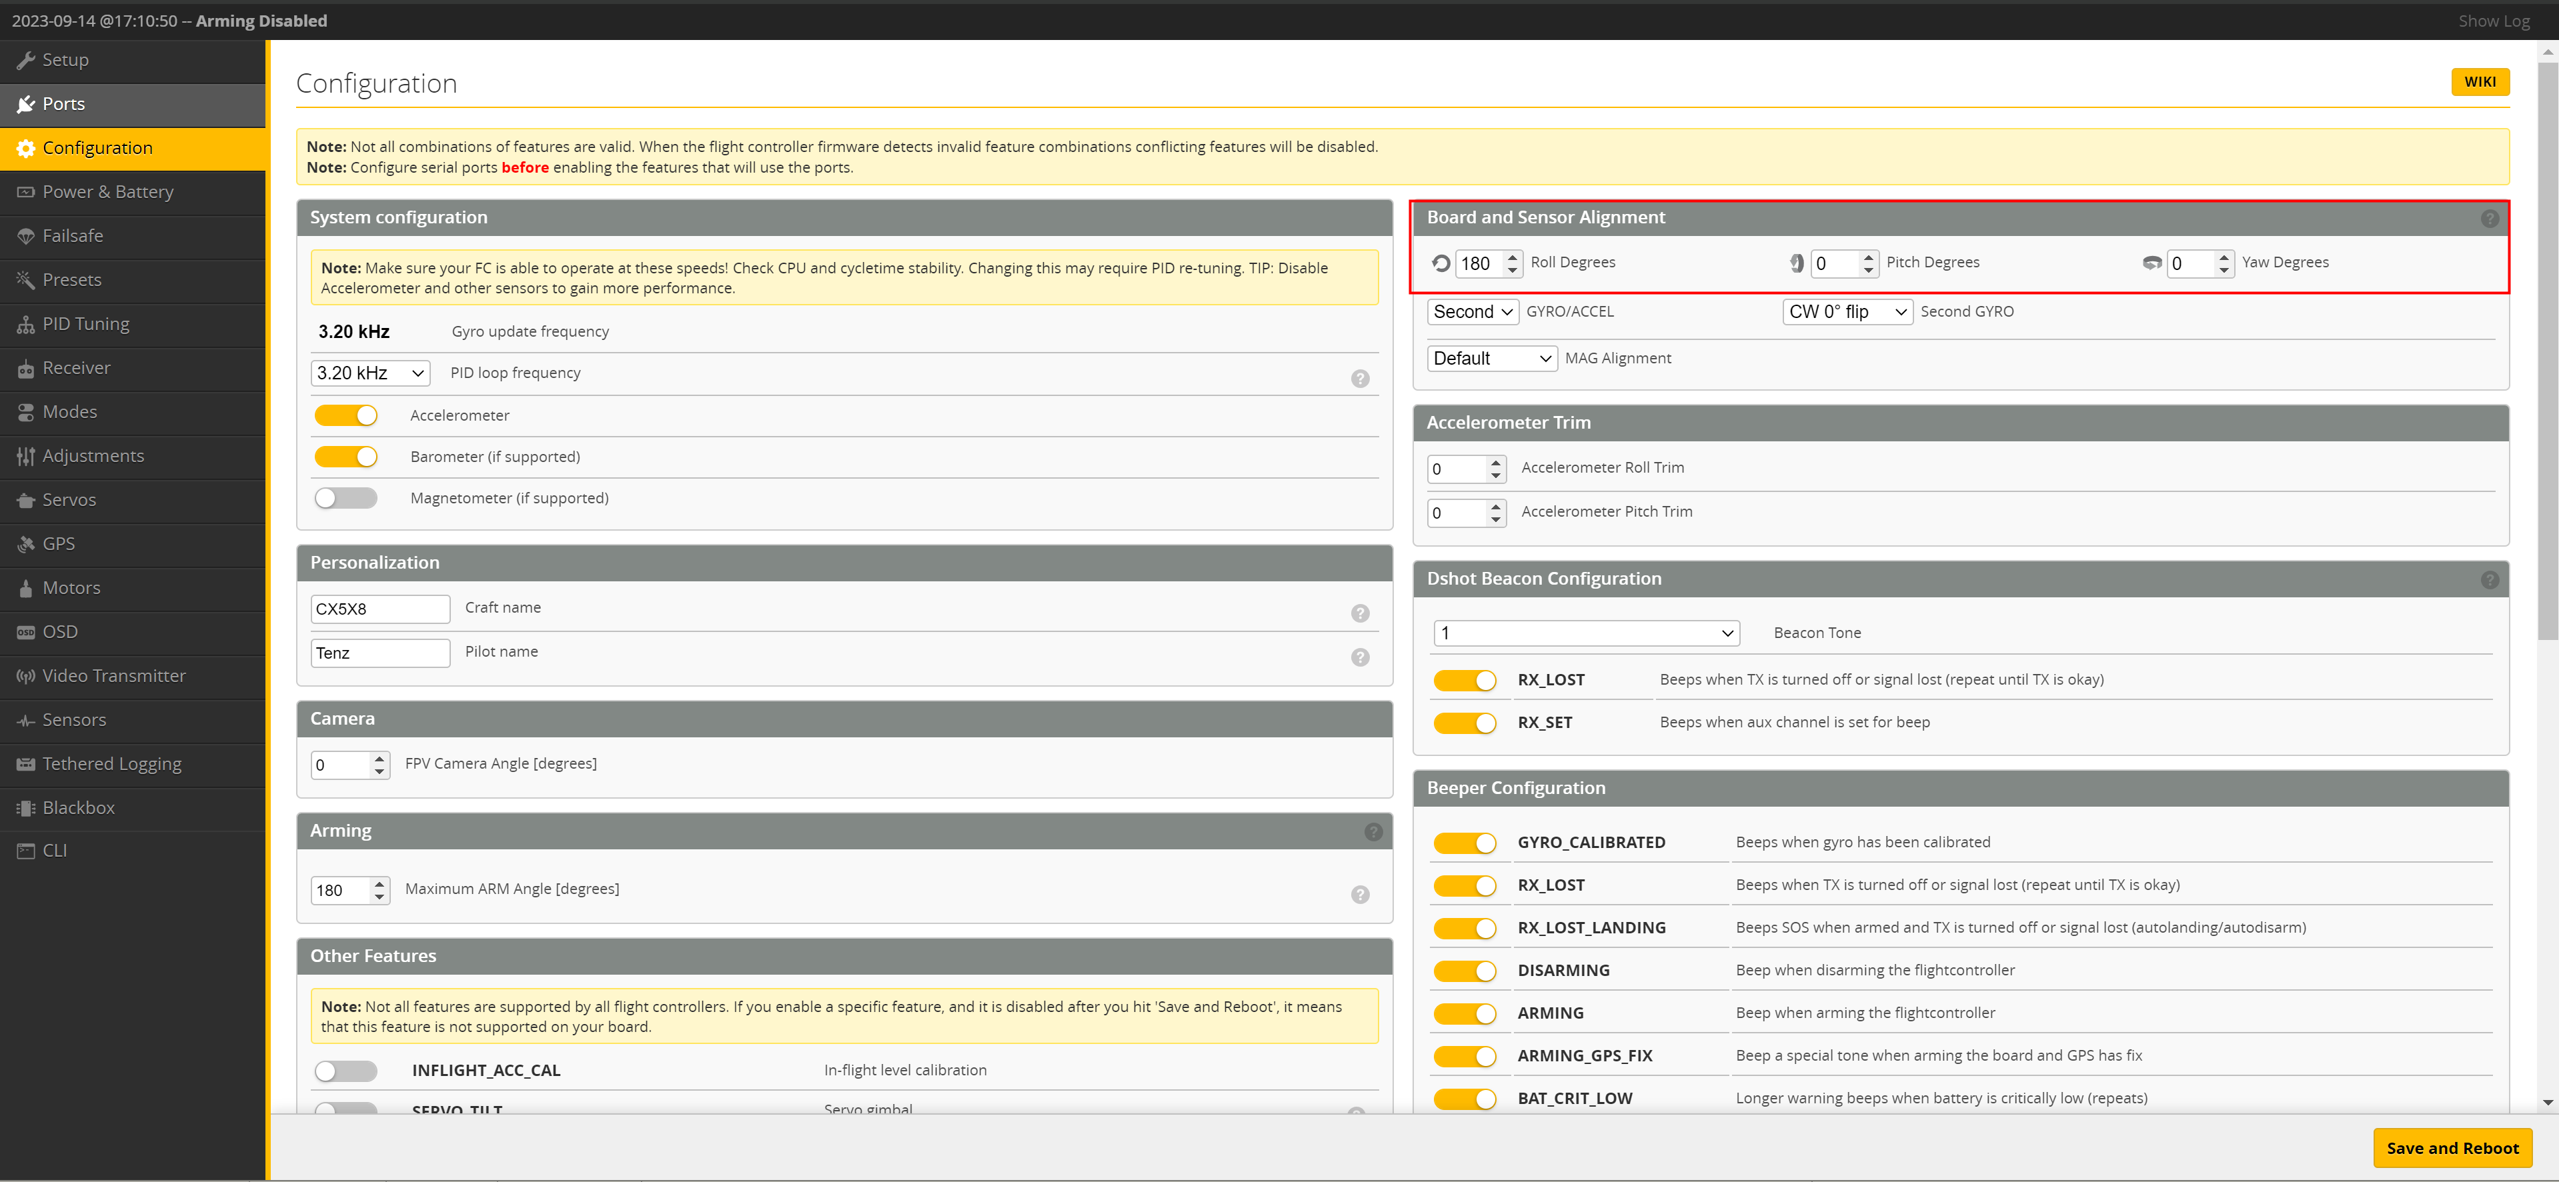
Task: Decrease Maximum ARM Angle stepper
Action: 379,897
